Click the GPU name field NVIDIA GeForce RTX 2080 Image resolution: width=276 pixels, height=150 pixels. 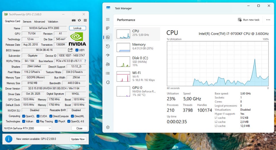[x=44, y=28]
